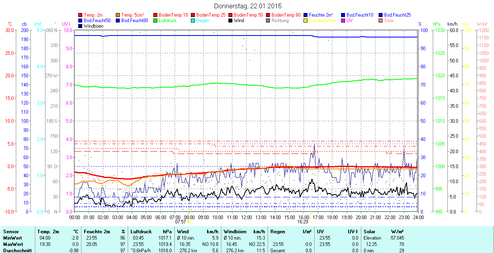
Task: Click the green Luftdruck legend square
Action: tap(156, 21)
